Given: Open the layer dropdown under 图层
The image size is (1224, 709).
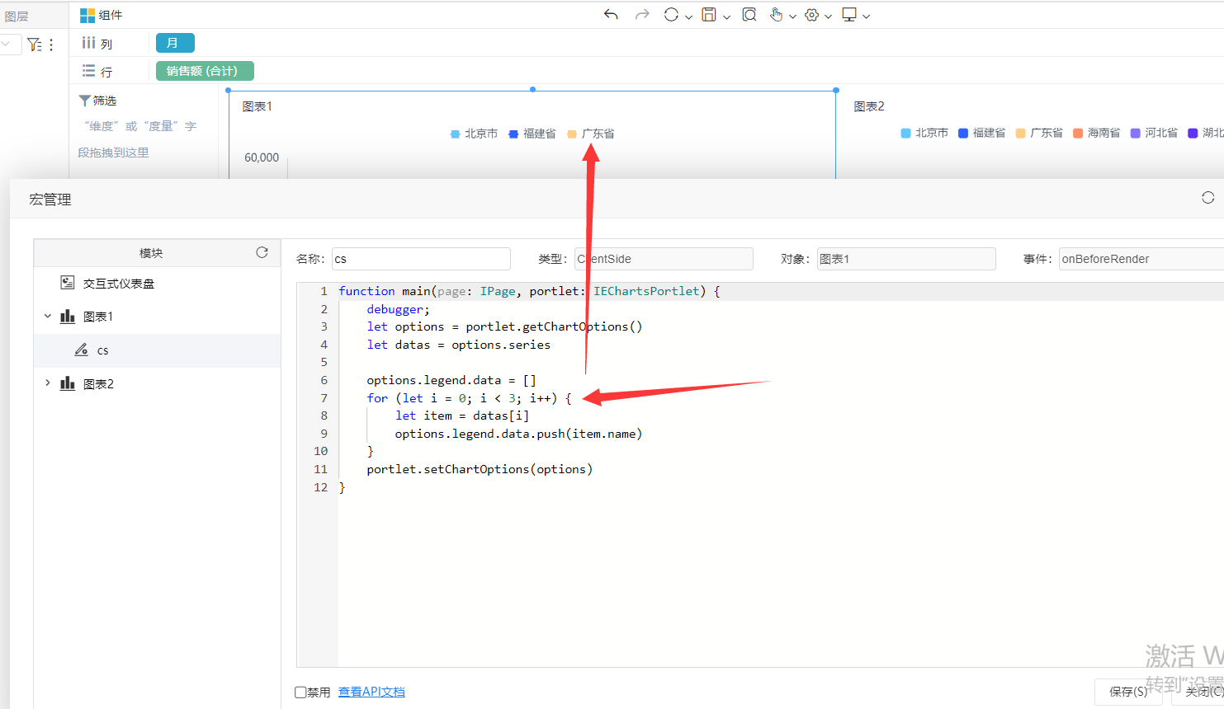Looking at the screenshot, I should [8, 45].
